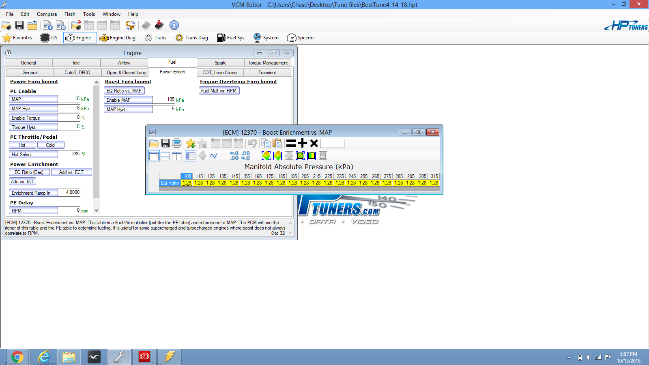Click the multiply (X) operation icon
This screenshot has width=649, height=365.
coord(314,143)
